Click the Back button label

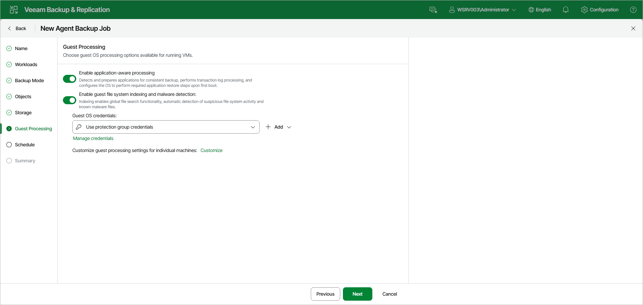(x=21, y=28)
